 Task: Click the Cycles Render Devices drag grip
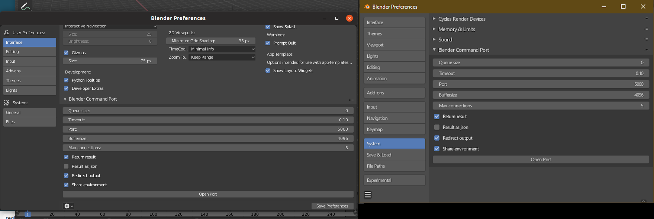[647, 19]
